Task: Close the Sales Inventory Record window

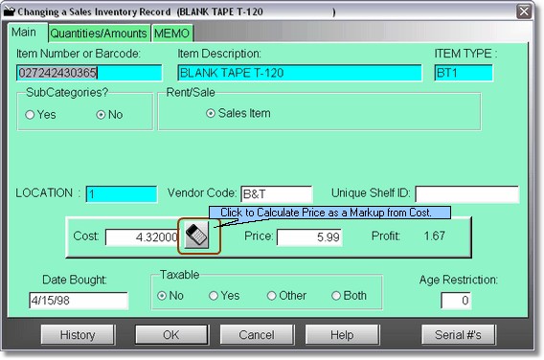Action: click(524, 11)
